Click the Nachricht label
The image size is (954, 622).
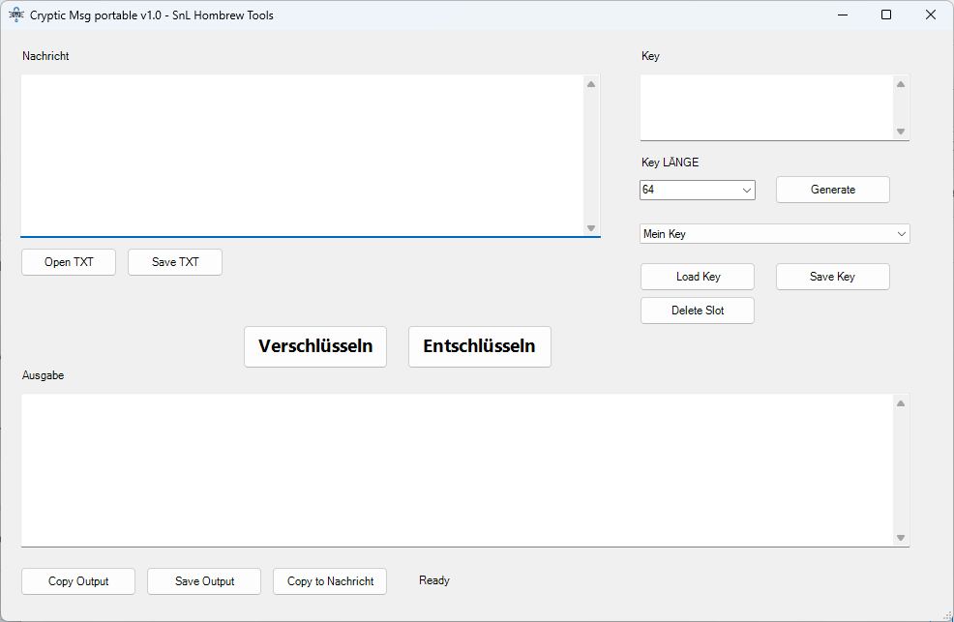click(x=45, y=56)
